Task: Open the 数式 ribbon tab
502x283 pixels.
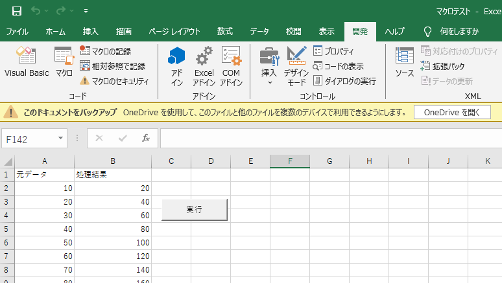Action: pos(224,31)
